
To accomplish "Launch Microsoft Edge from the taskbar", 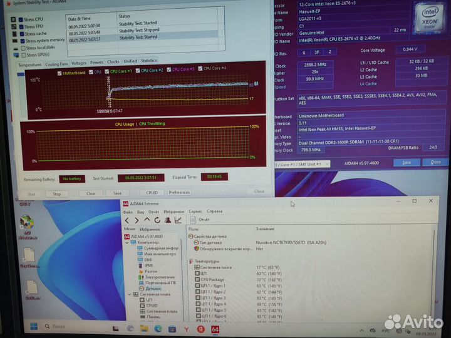I will tap(158, 329).
